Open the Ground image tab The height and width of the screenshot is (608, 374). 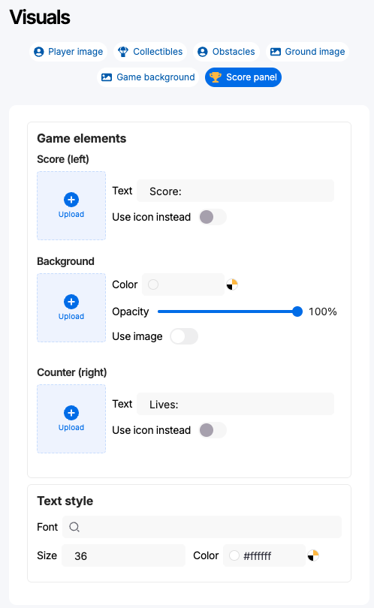[308, 52]
